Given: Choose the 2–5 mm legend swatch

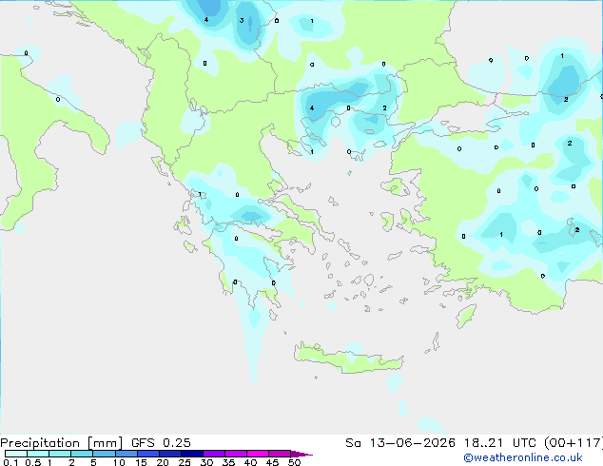Looking at the screenshot, I should tap(82, 454).
